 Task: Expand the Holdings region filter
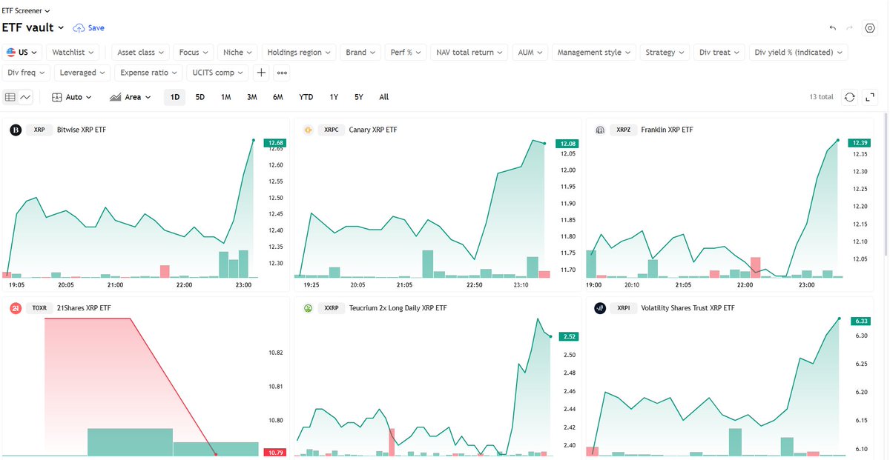(299, 53)
